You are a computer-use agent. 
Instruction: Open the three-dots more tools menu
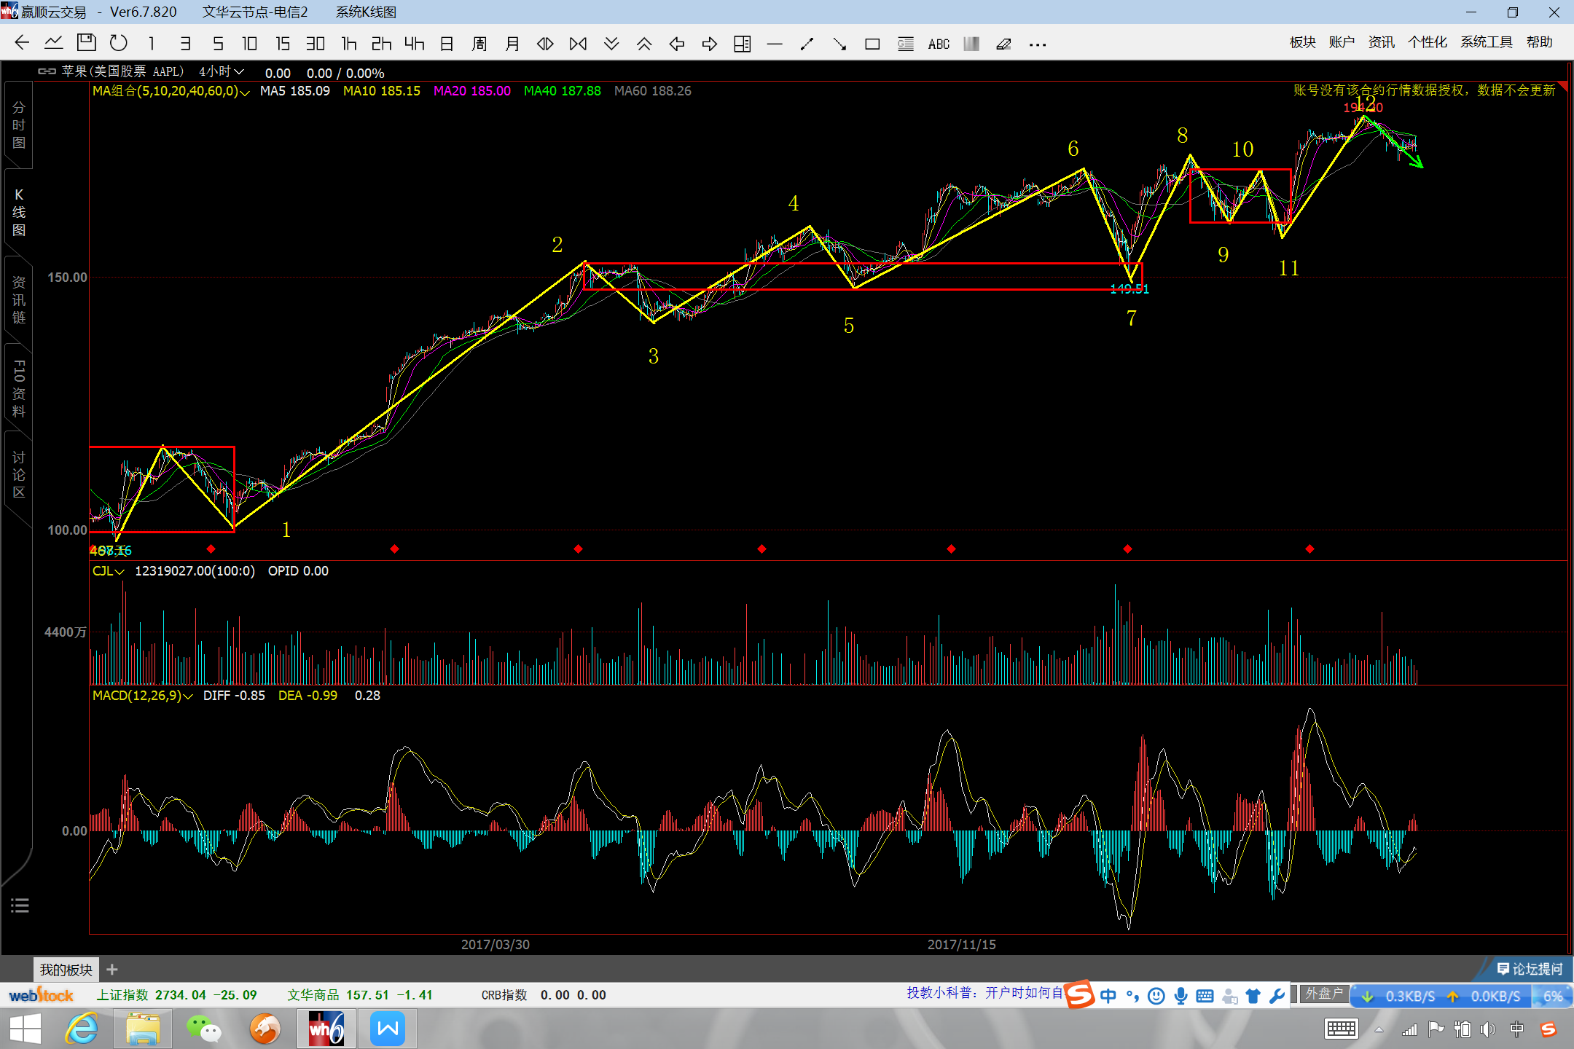[1038, 44]
